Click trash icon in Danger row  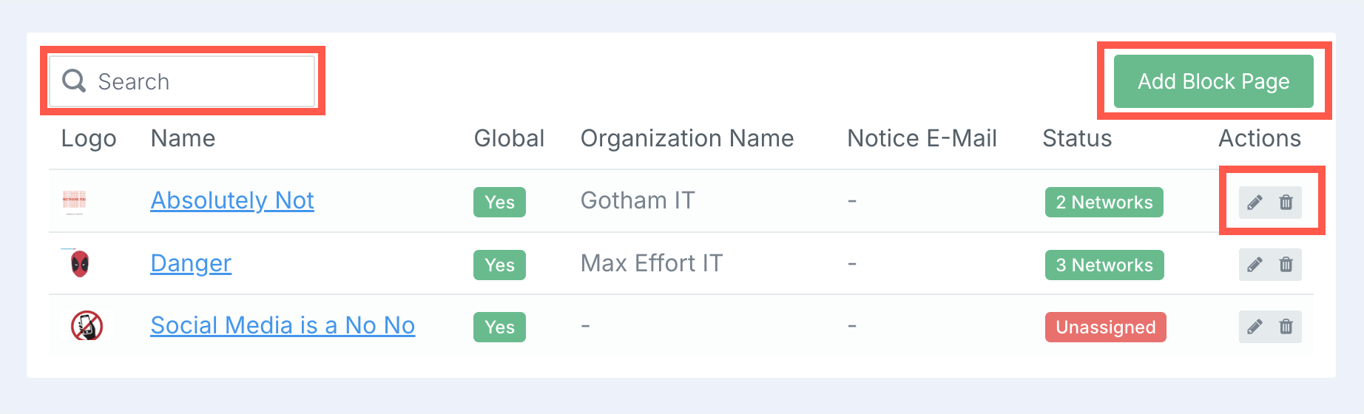click(1286, 265)
